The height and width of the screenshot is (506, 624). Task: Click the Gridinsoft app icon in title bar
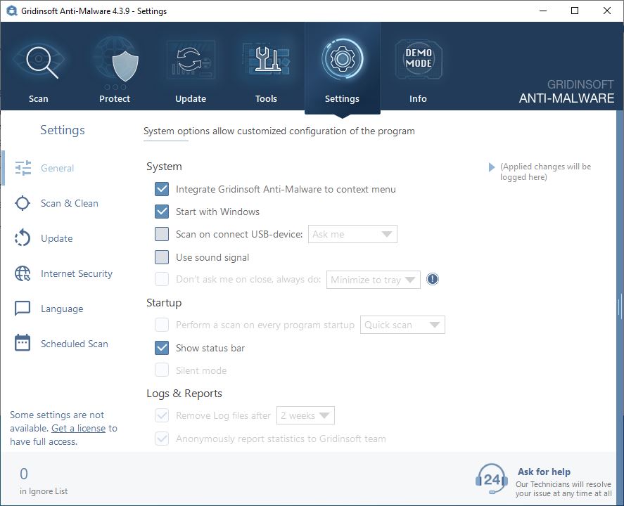pyautogui.click(x=11, y=11)
